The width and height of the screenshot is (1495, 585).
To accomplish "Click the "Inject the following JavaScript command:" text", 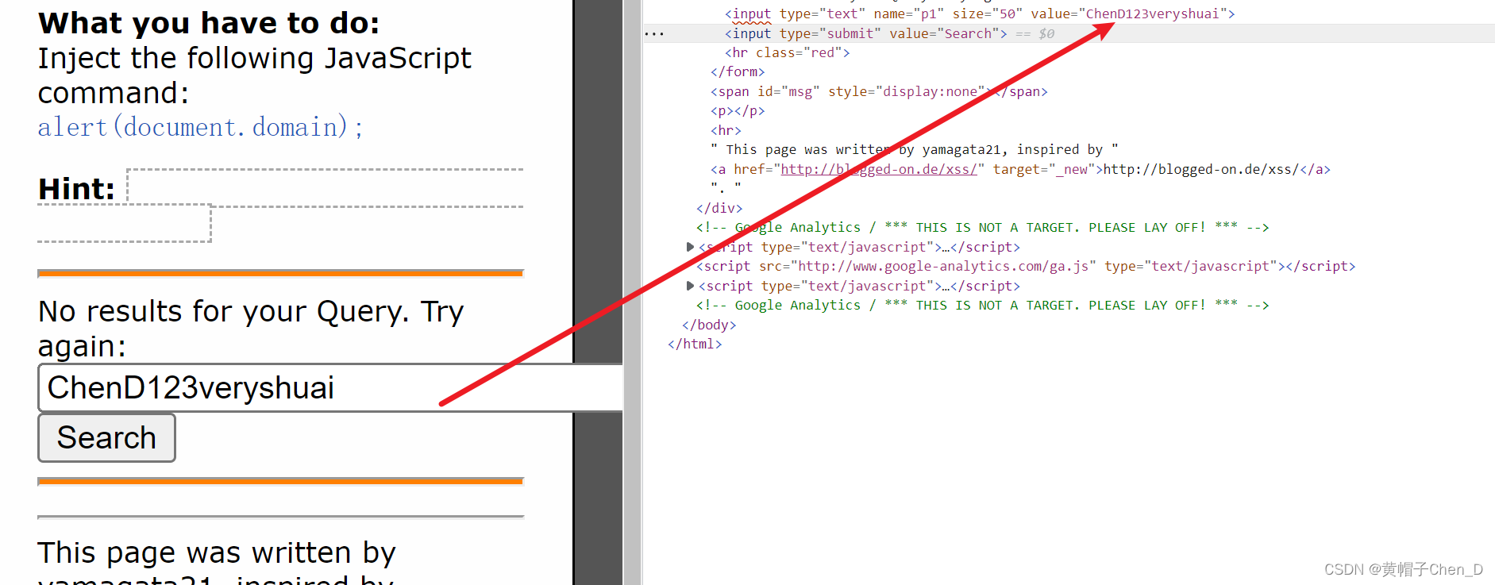I will pos(254,75).
